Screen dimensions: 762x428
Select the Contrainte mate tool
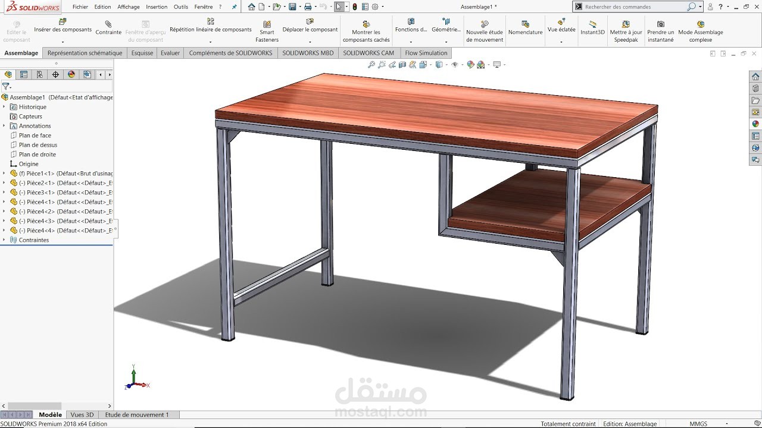coord(108,28)
